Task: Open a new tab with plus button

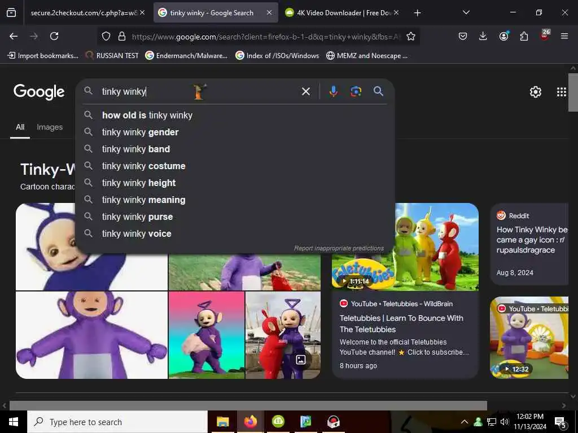Action: (x=417, y=13)
